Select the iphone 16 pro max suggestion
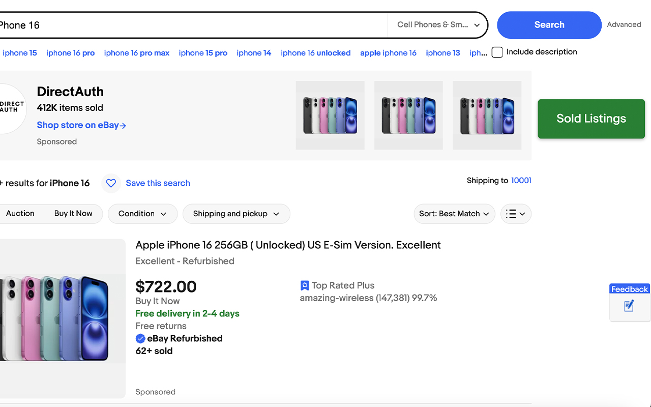The width and height of the screenshot is (651, 407). [x=137, y=53]
